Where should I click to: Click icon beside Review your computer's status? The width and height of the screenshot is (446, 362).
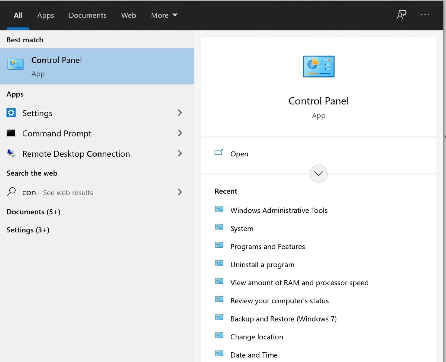[219, 299]
